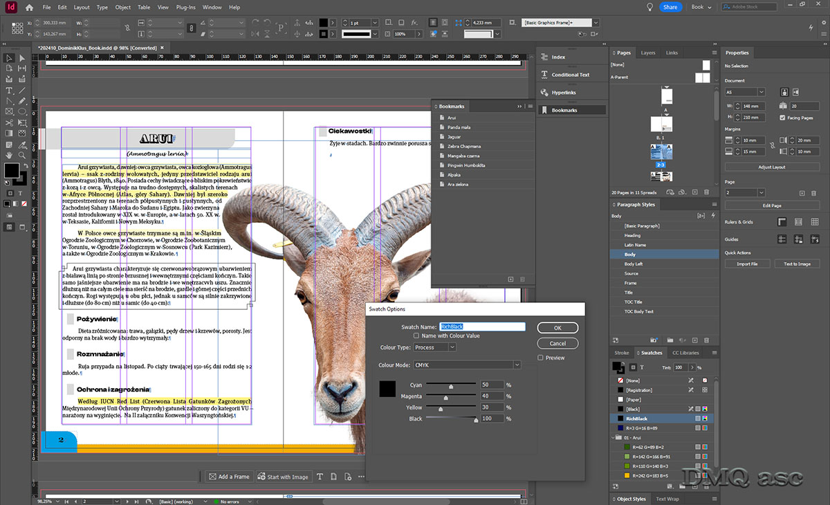Select the Hand tool
The width and height of the screenshot is (830, 505).
(x=10, y=155)
